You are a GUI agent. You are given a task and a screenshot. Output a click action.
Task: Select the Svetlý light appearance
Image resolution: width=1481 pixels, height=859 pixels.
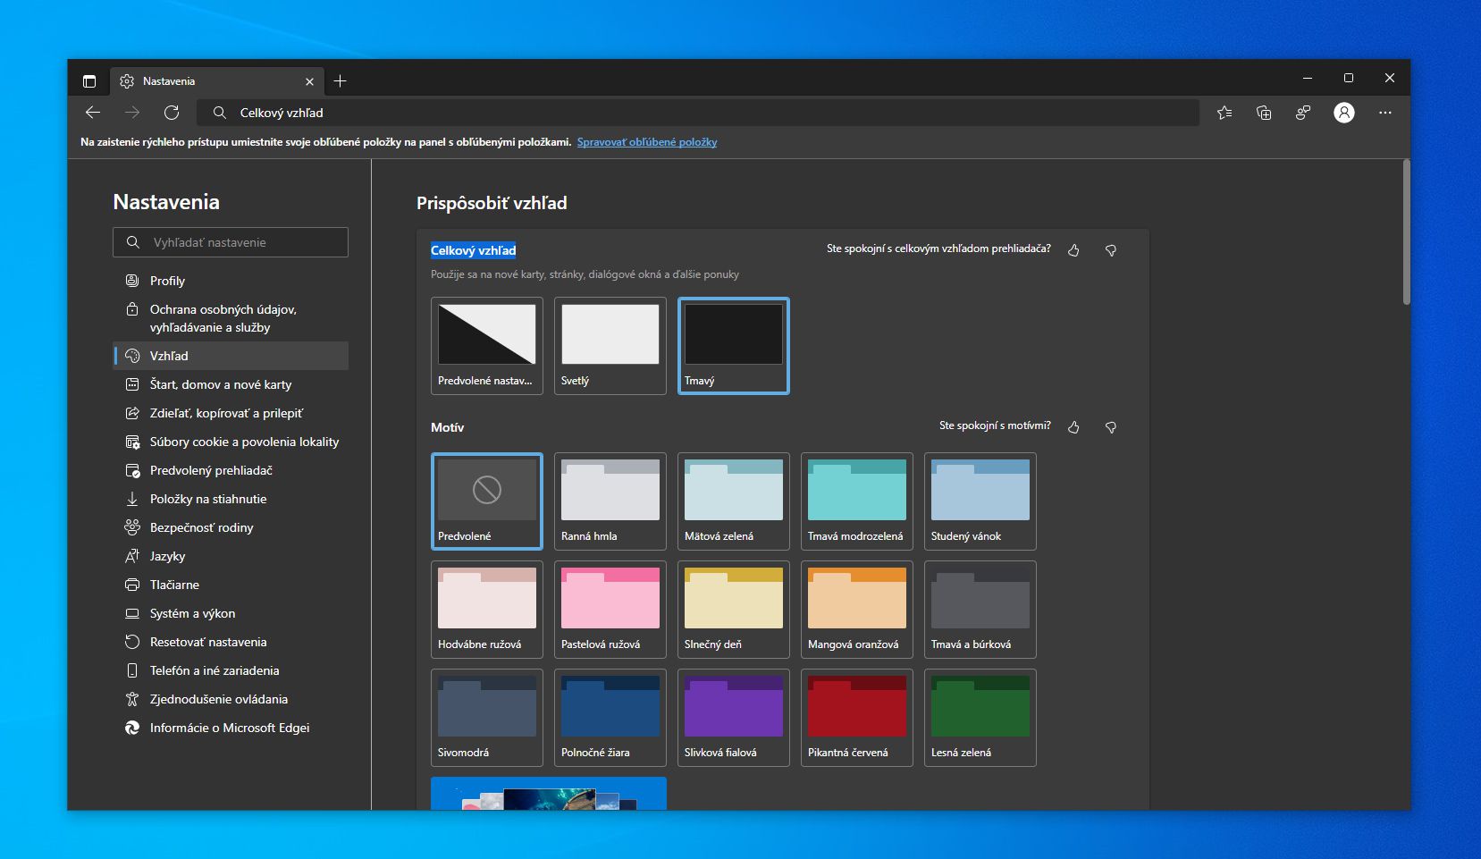pos(610,346)
